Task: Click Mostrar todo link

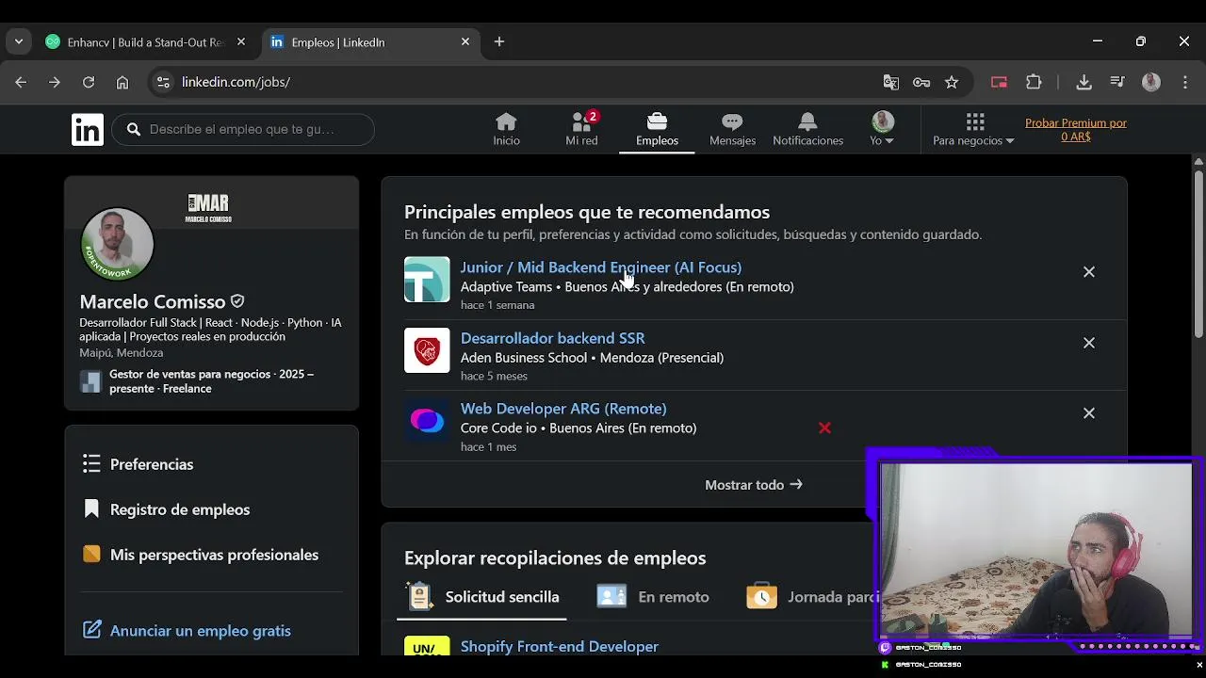Action: point(753,485)
